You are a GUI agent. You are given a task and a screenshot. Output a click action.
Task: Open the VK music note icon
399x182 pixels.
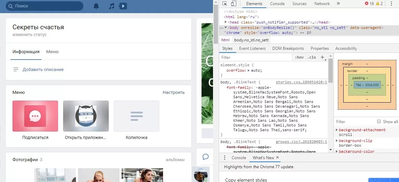click(111, 6)
